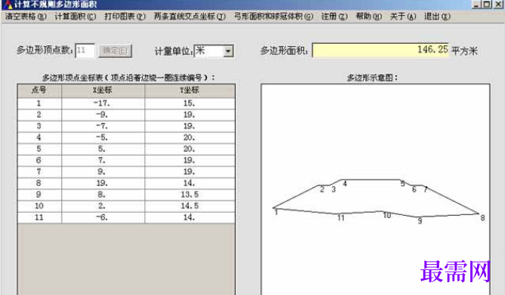This screenshot has width=505, height=295.
Task: Select Y coordinate cell of row 2
Action: pyautogui.click(x=190, y=115)
